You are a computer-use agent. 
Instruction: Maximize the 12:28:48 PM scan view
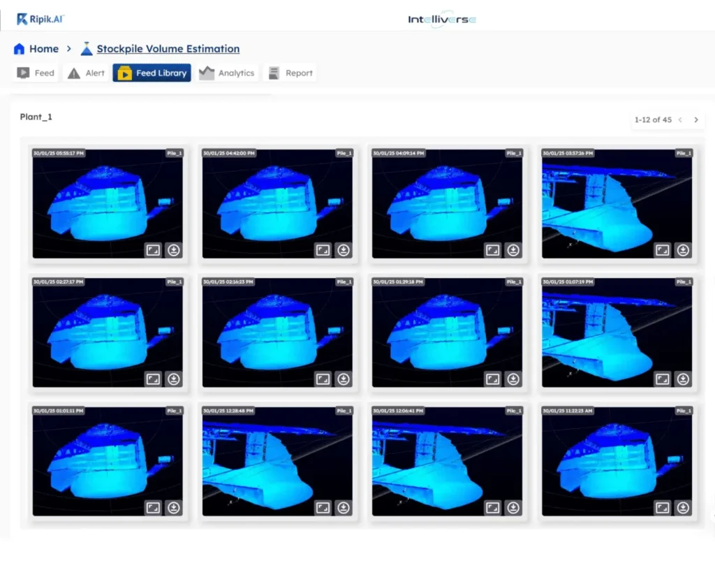coord(323,508)
